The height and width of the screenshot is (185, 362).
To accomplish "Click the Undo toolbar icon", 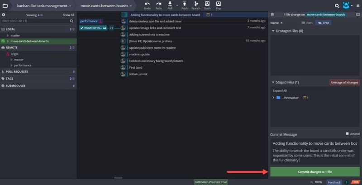I will click(x=147, y=5).
